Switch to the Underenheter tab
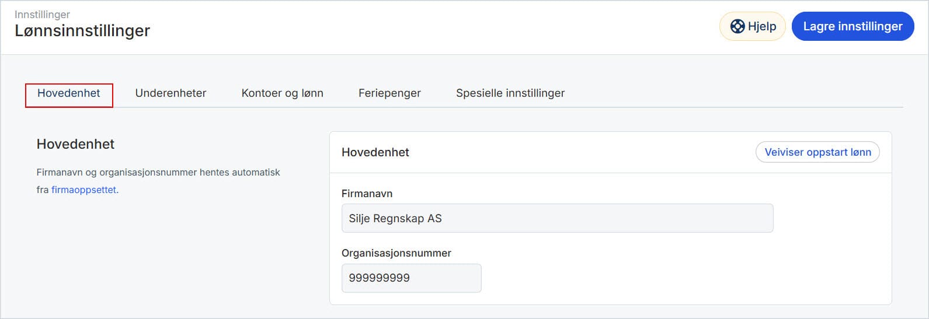 click(171, 93)
